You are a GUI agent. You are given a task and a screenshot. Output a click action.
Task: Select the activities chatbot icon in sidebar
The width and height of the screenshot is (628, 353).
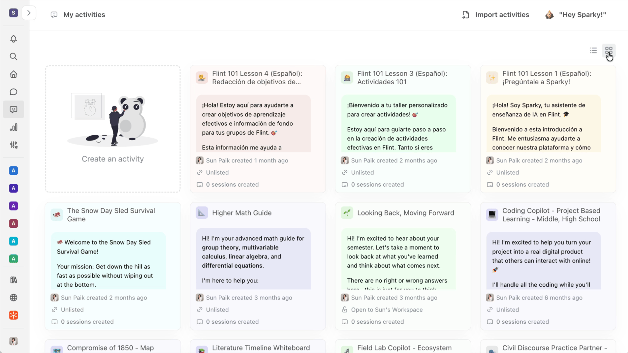13,109
